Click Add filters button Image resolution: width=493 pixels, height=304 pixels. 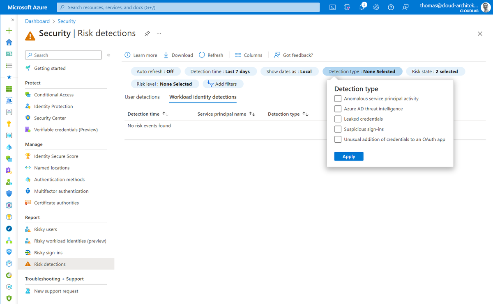coord(223,84)
